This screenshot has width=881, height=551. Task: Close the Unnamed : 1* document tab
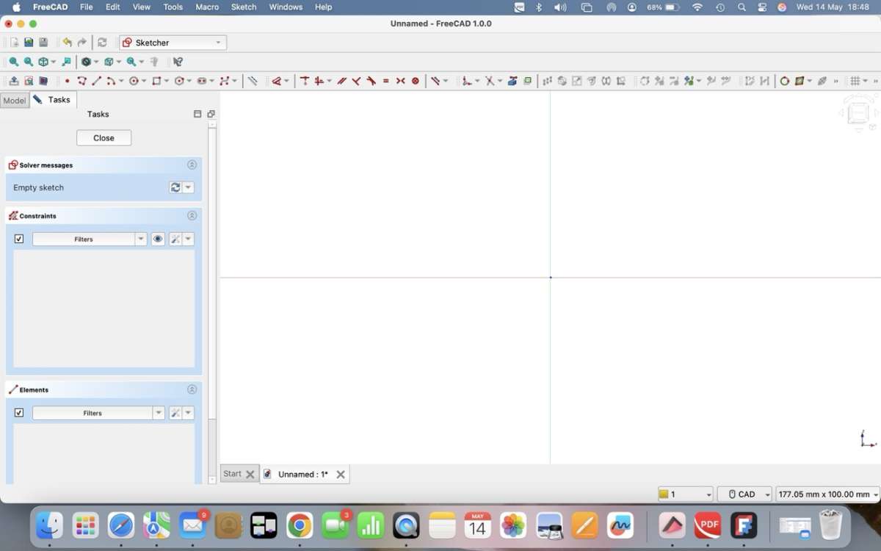point(341,475)
